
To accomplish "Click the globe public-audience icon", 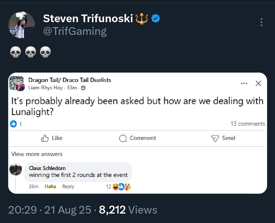I will 83,88.
